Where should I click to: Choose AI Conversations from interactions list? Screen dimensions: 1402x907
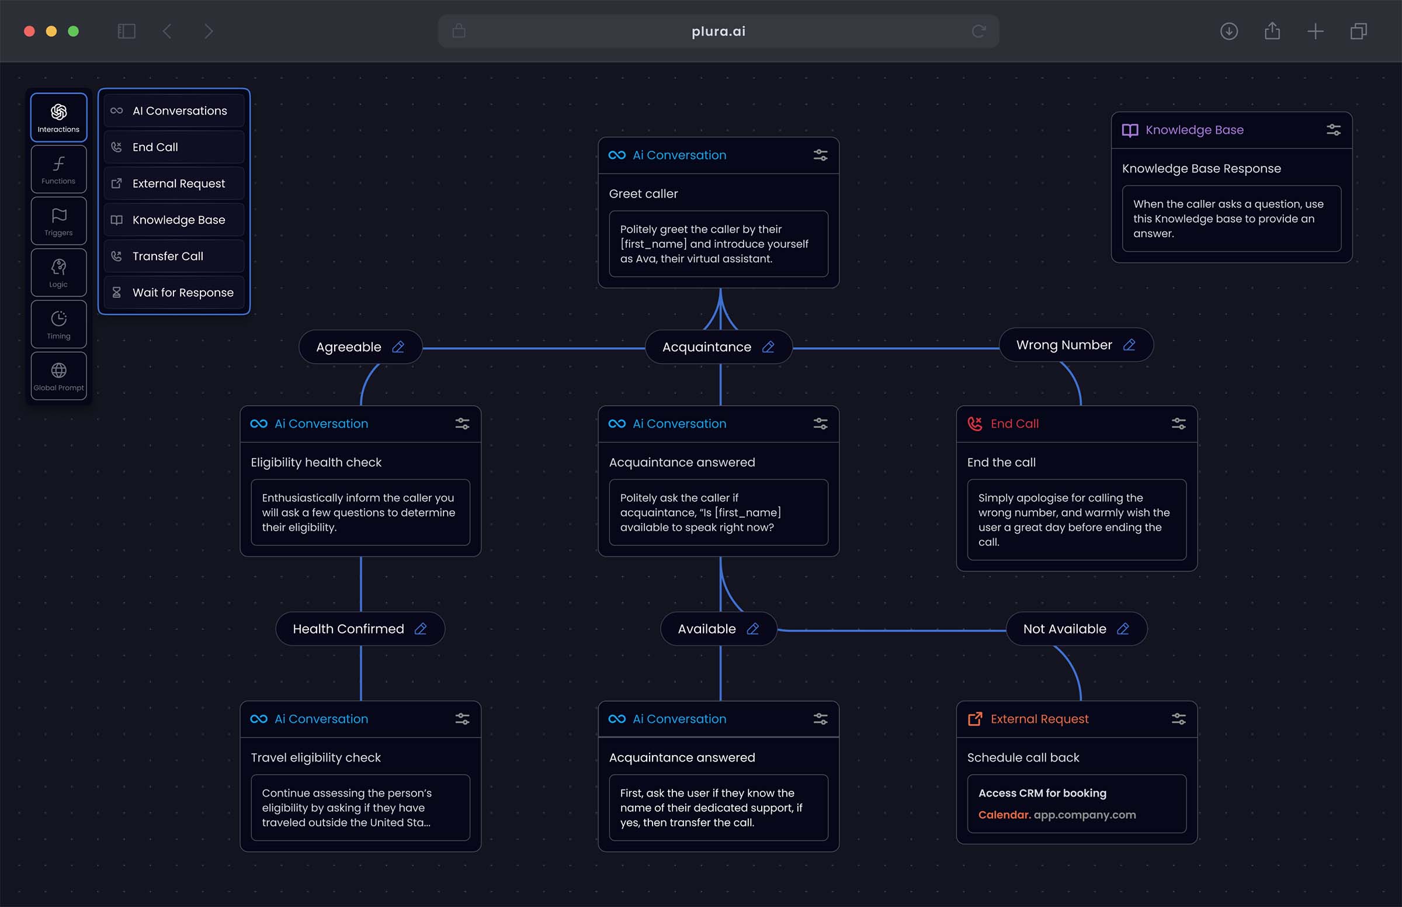click(174, 110)
